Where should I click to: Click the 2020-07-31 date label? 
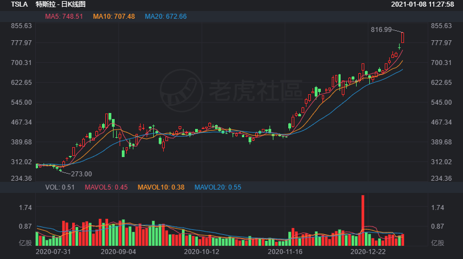[x=53, y=252]
